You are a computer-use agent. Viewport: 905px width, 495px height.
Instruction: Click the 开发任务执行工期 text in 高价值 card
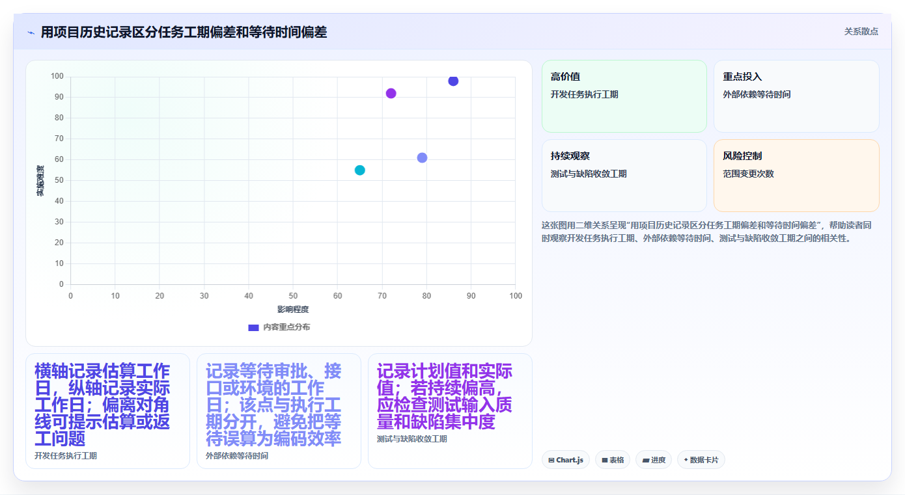click(585, 94)
